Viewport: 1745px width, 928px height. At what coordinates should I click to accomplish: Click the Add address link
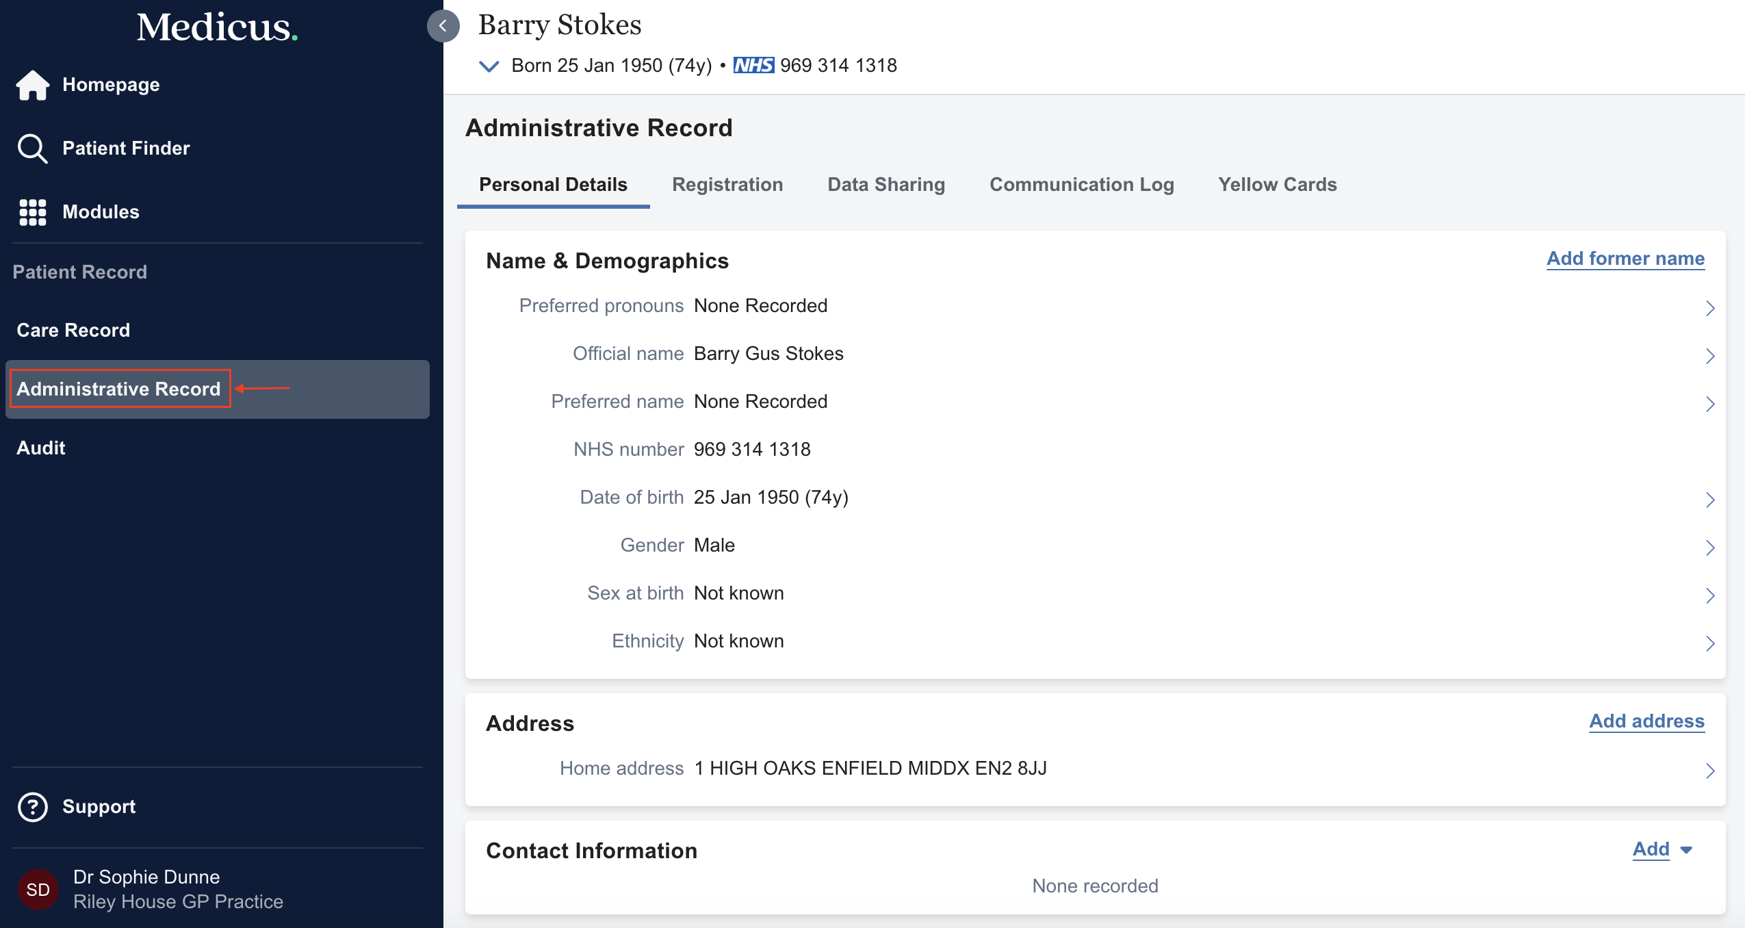[x=1646, y=721]
